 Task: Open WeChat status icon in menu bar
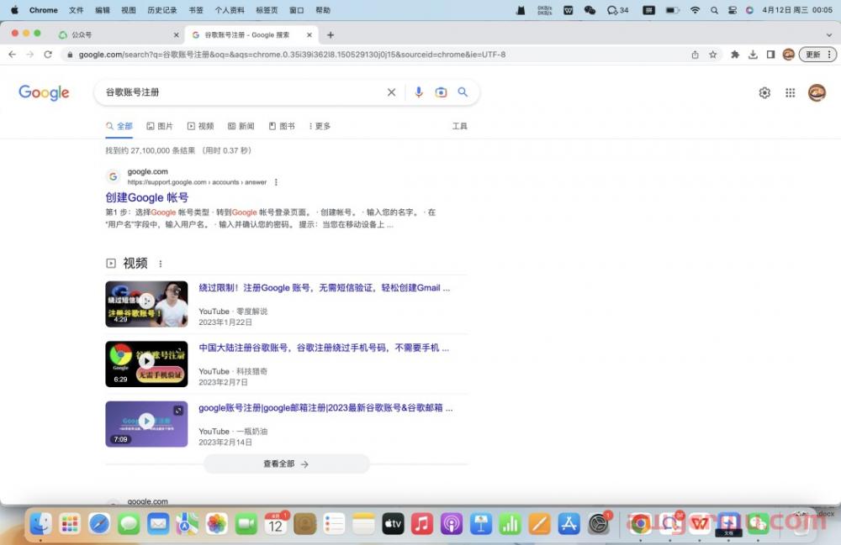pos(590,10)
